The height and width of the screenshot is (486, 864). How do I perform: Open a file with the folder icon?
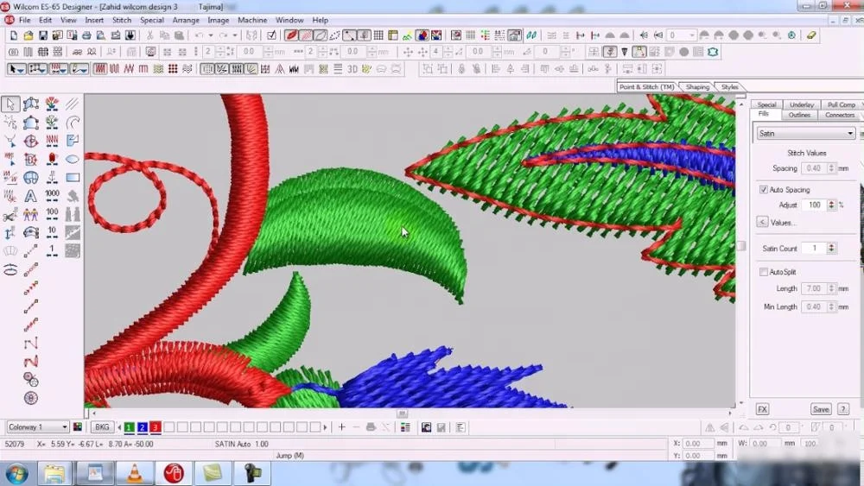(x=29, y=35)
